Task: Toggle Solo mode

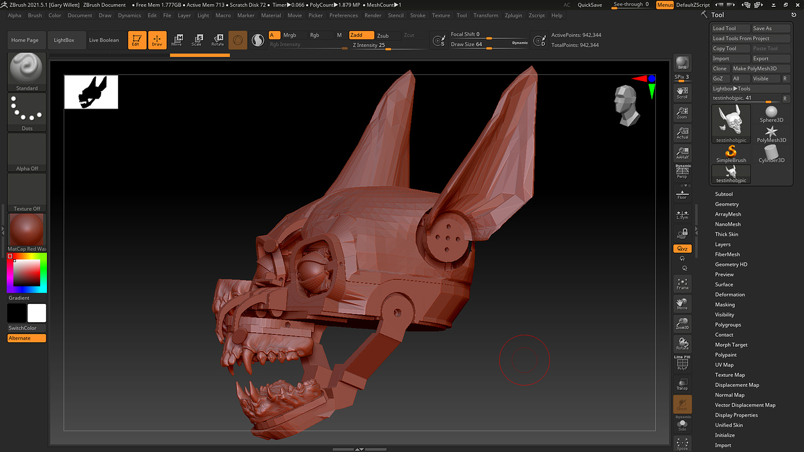Action: tap(682, 424)
